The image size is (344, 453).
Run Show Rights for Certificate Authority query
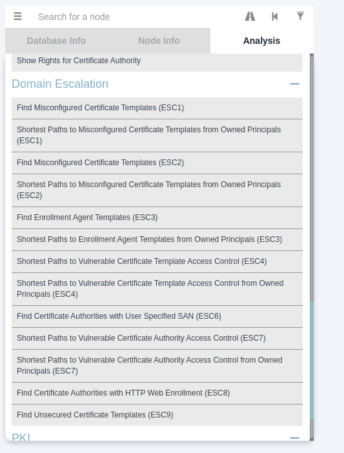tap(157, 62)
